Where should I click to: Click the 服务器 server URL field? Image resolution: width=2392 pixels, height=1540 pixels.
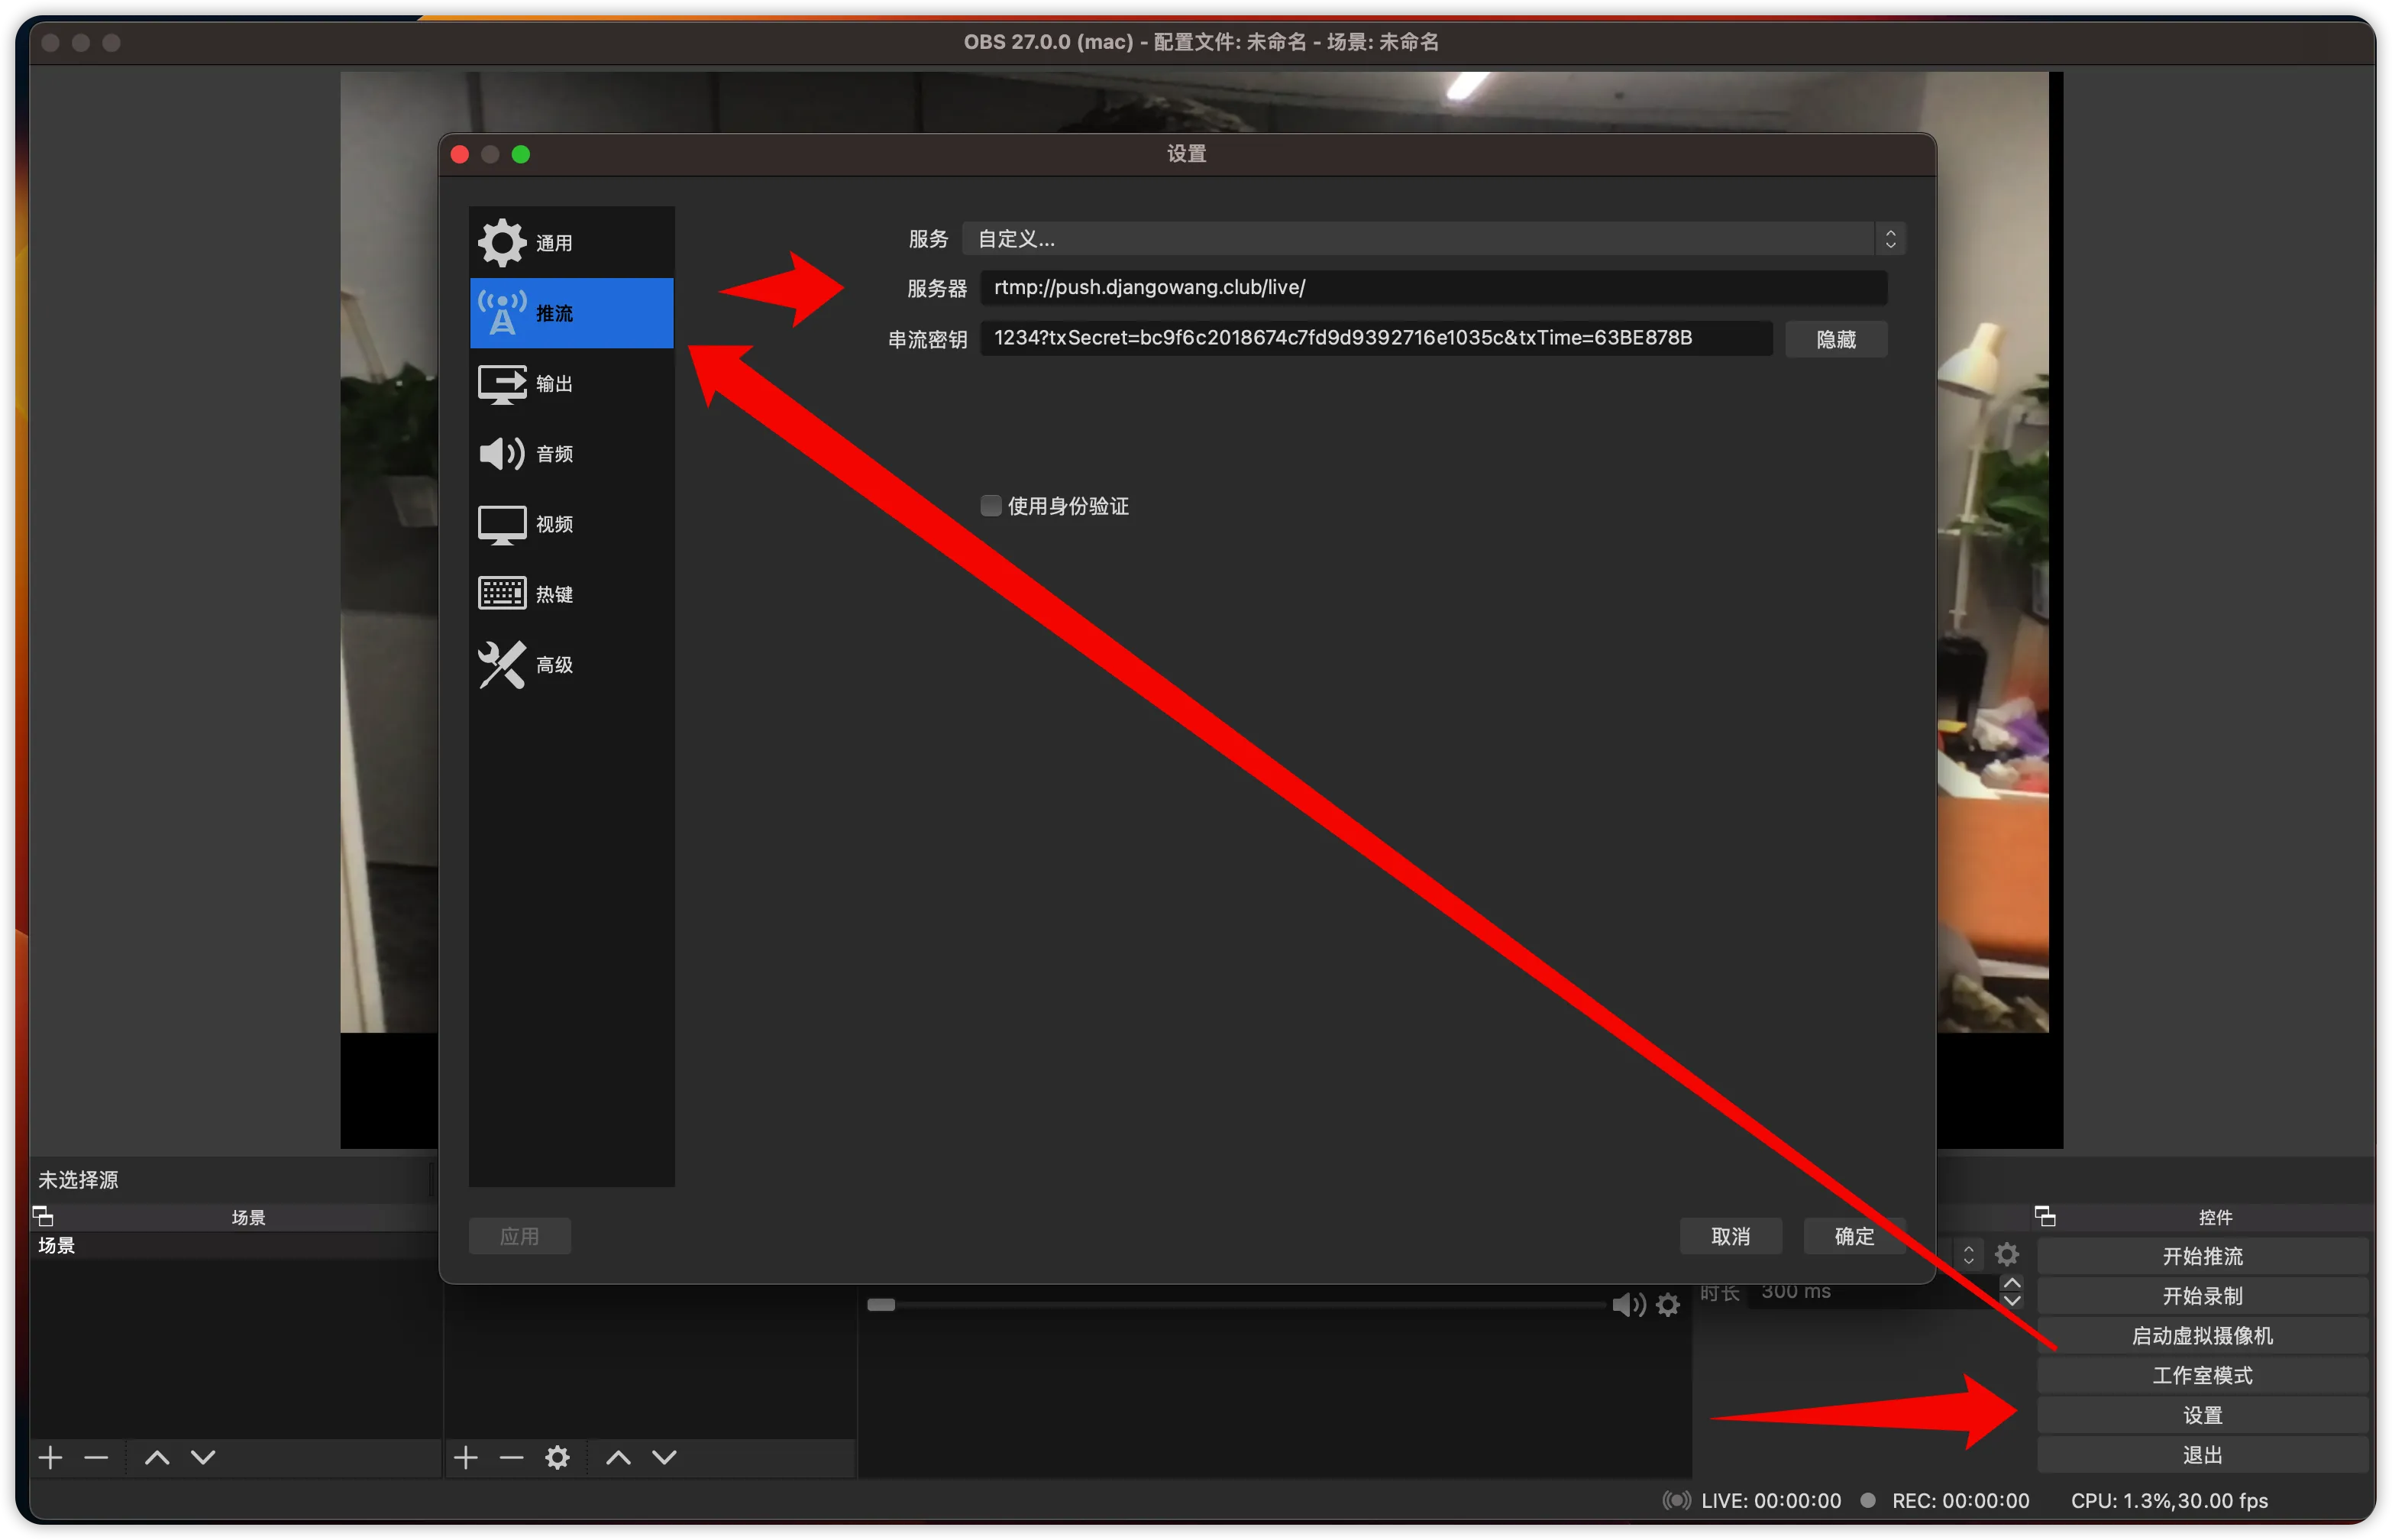point(1433,288)
